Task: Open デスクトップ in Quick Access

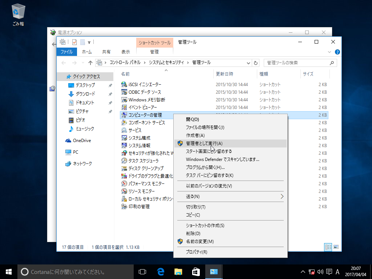Action: [85, 85]
